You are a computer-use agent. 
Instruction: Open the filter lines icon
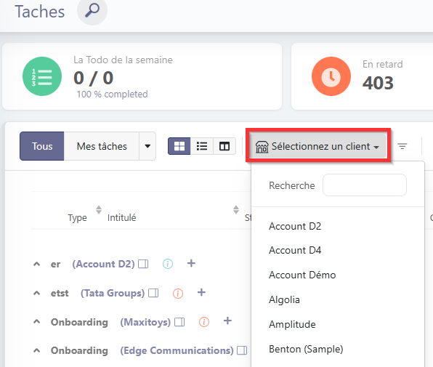coord(402,146)
